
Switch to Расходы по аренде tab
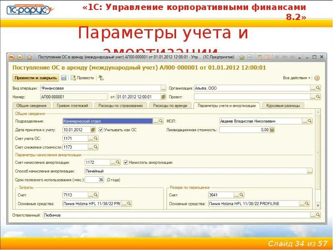170,105
